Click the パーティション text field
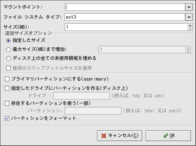Image resolution: width=196 pixels, height=146 pixels. click(93, 111)
